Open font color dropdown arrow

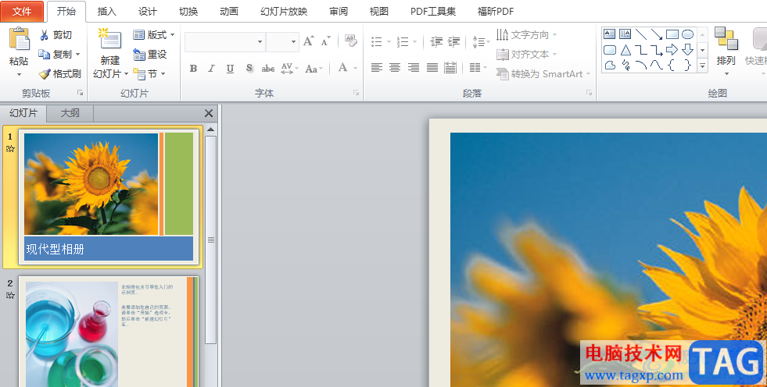coord(355,69)
